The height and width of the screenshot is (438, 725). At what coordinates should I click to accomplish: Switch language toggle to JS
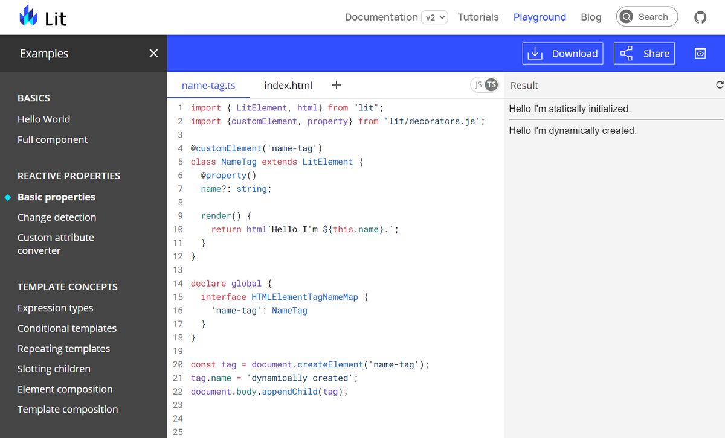(x=478, y=85)
